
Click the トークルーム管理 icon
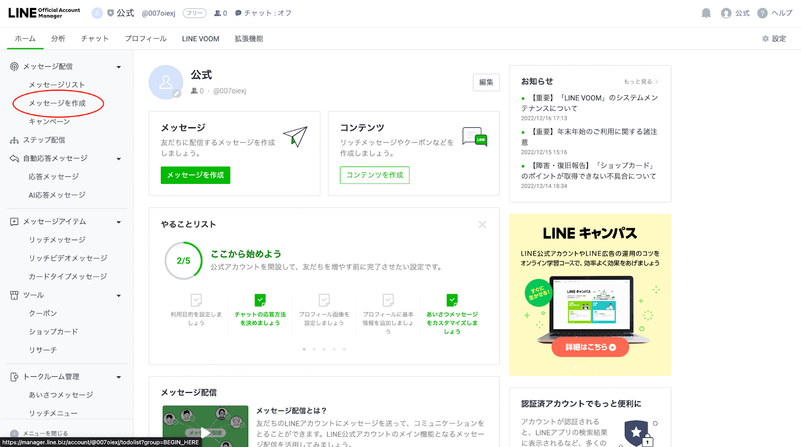pos(14,377)
